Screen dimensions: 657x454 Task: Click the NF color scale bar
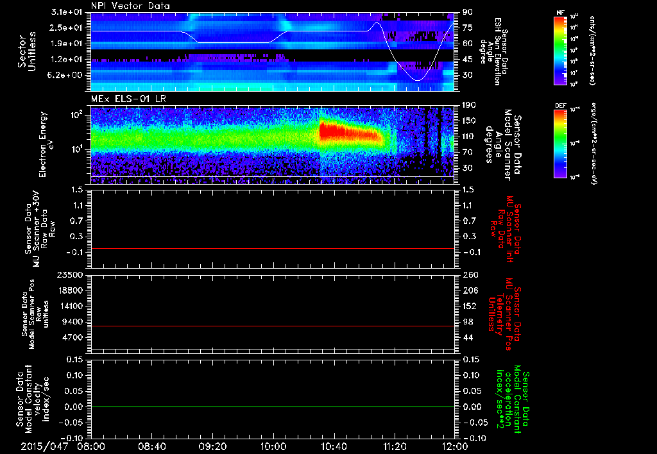pyautogui.click(x=560, y=50)
